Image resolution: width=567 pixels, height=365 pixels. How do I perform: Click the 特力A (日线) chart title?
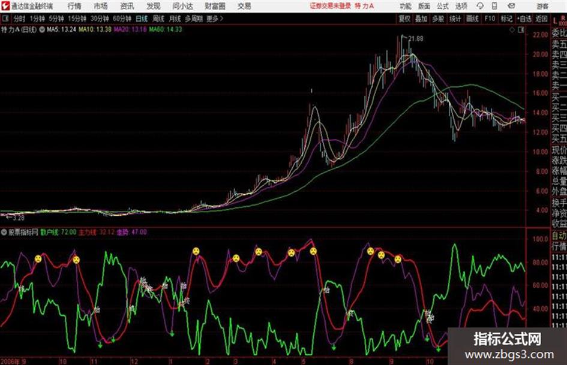coord(19,29)
